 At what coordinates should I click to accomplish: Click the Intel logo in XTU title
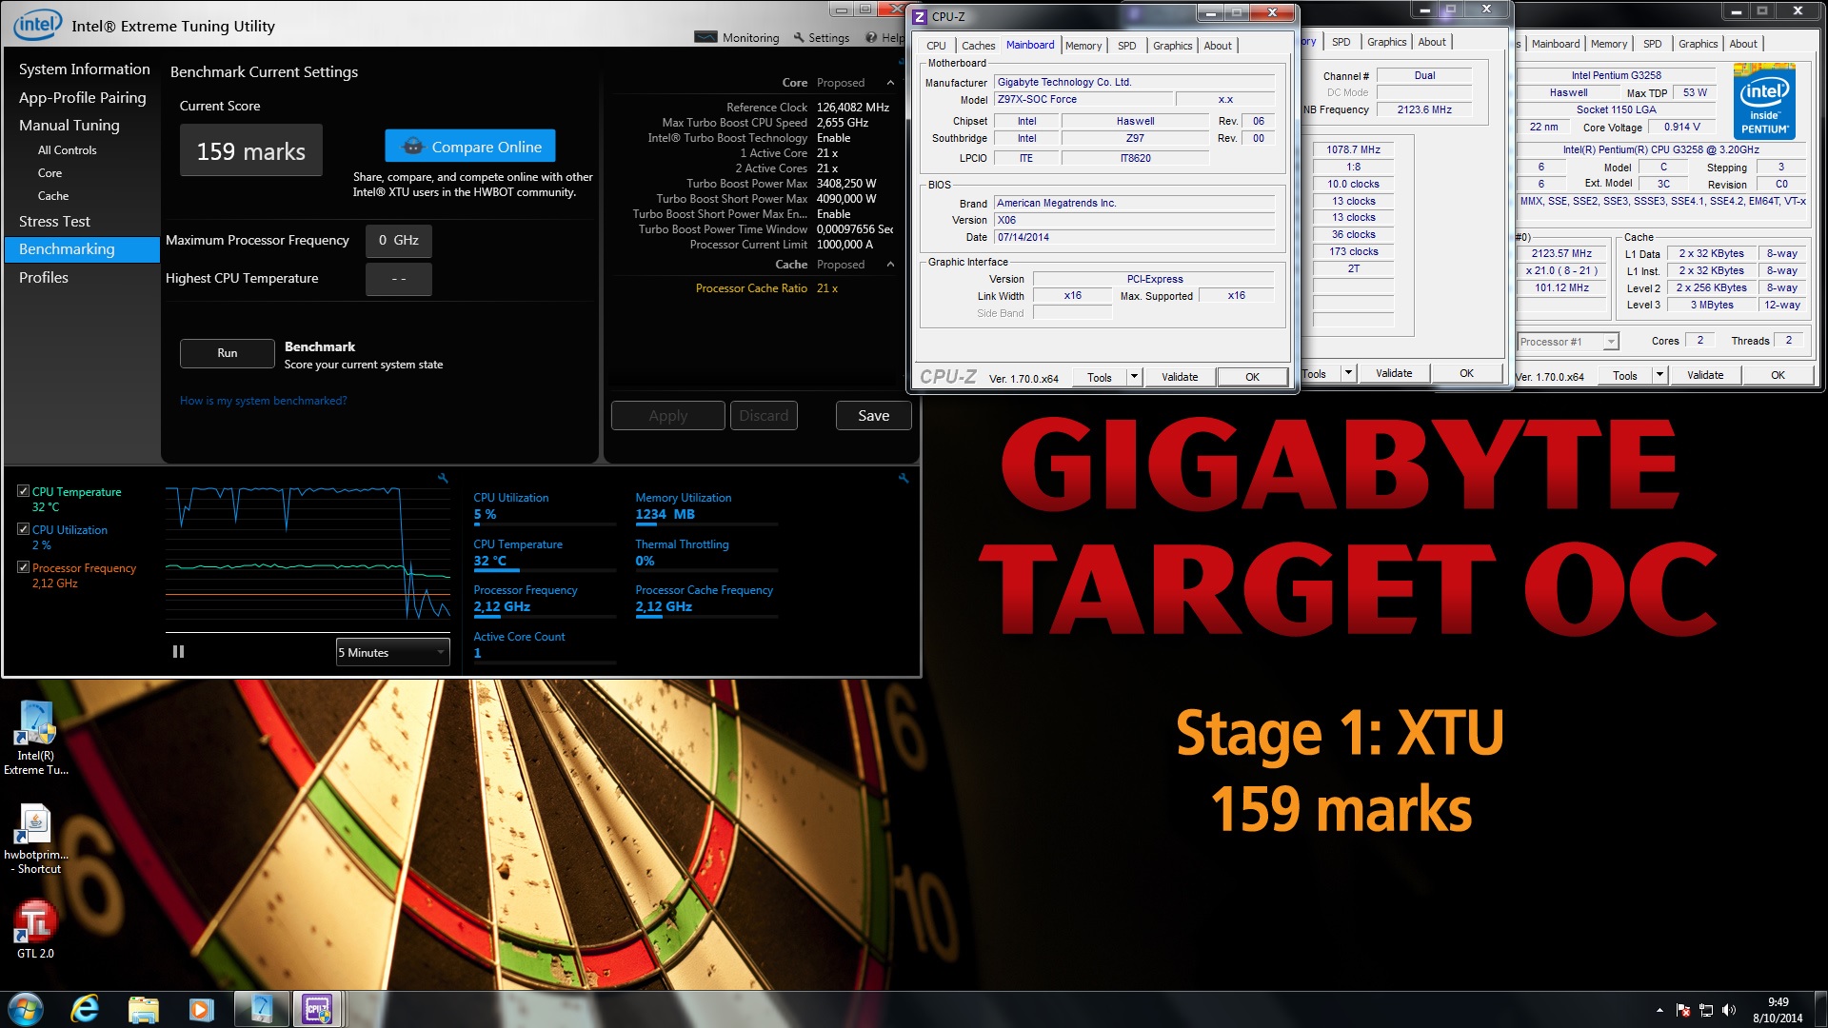click(38, 24)
